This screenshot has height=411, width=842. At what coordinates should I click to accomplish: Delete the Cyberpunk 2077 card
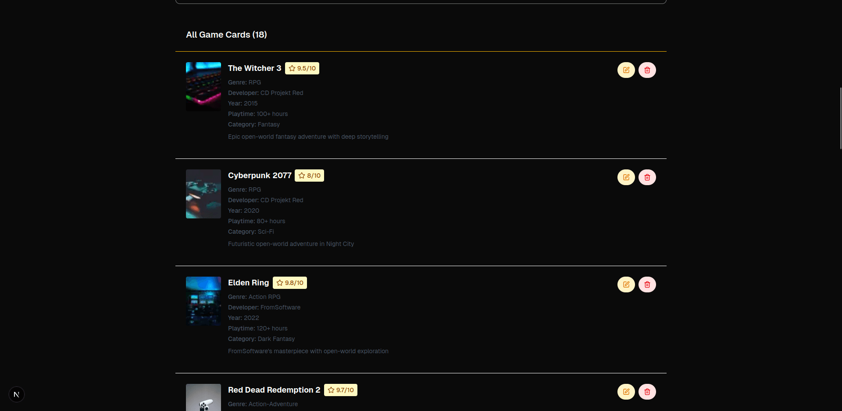[x=647, y=177]
